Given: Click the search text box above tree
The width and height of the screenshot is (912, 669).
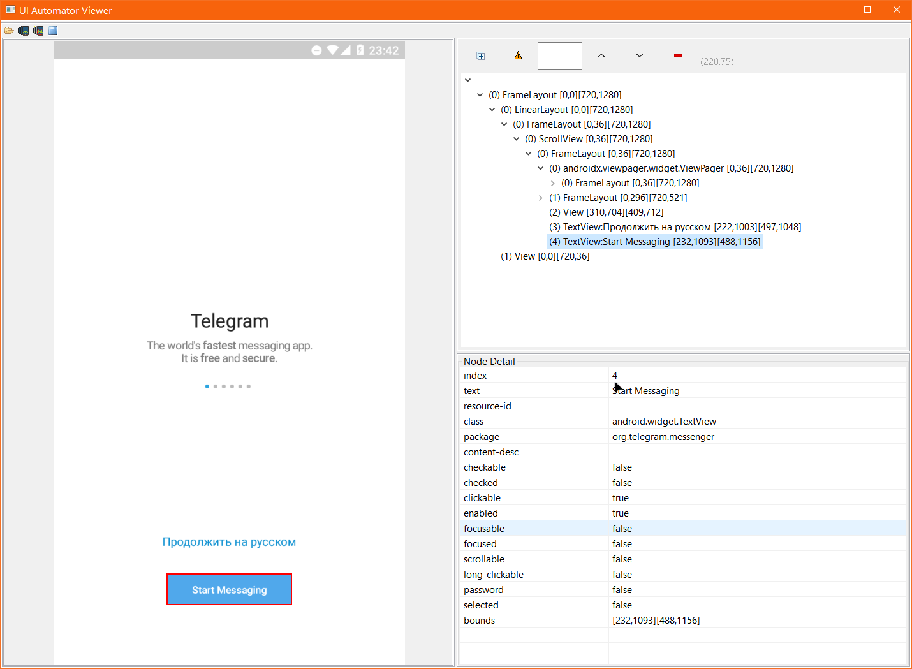Looking at the screenshot, I should coord(559,56).
